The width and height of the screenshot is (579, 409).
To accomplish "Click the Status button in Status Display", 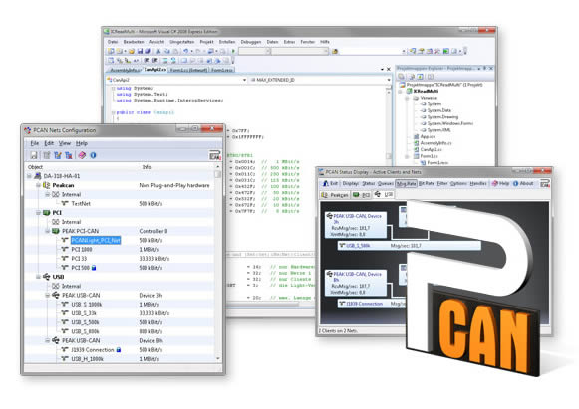I will click(368, 184).
